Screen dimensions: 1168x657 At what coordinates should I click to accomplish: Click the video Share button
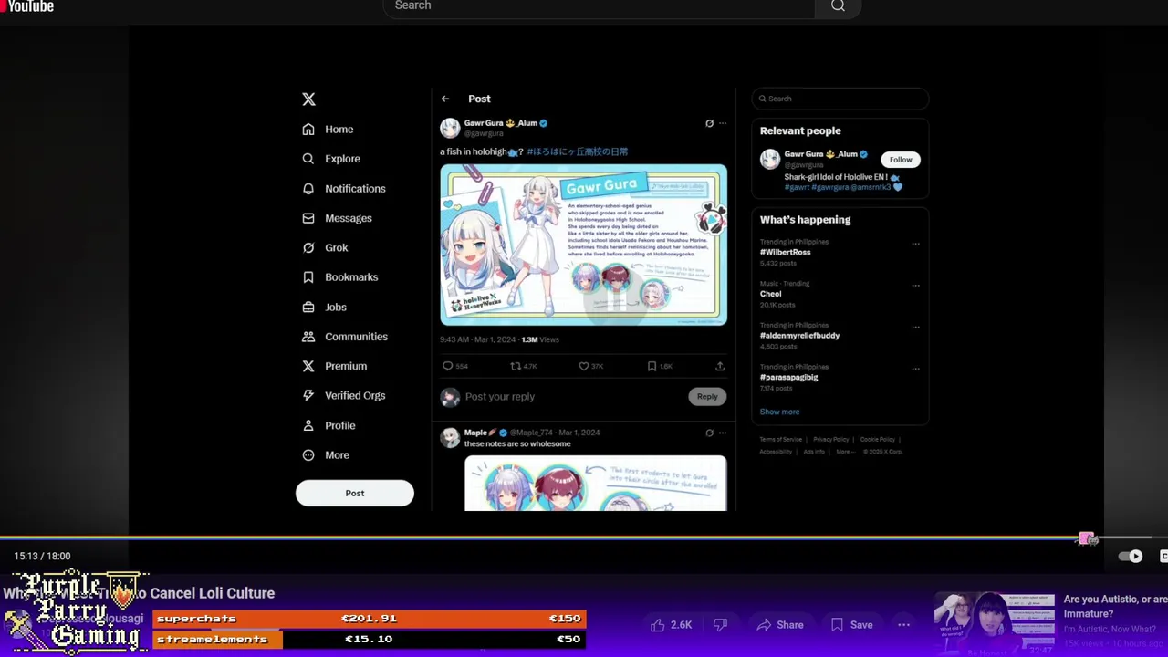(780, 625)
